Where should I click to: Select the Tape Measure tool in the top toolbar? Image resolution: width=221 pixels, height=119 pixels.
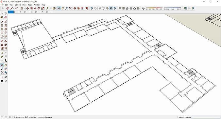coord(47,8)
